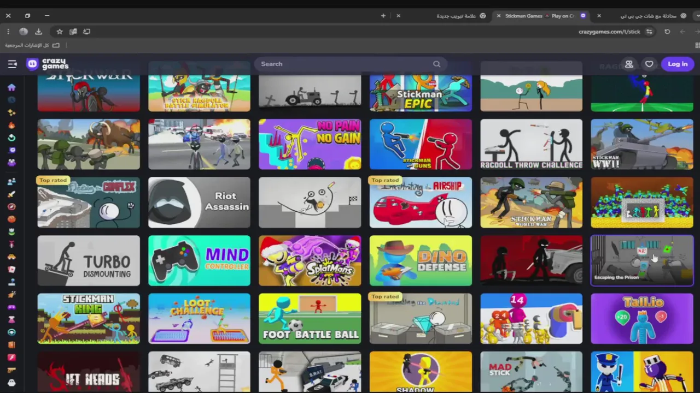Select the purple gamepad controller category icon

11,307
